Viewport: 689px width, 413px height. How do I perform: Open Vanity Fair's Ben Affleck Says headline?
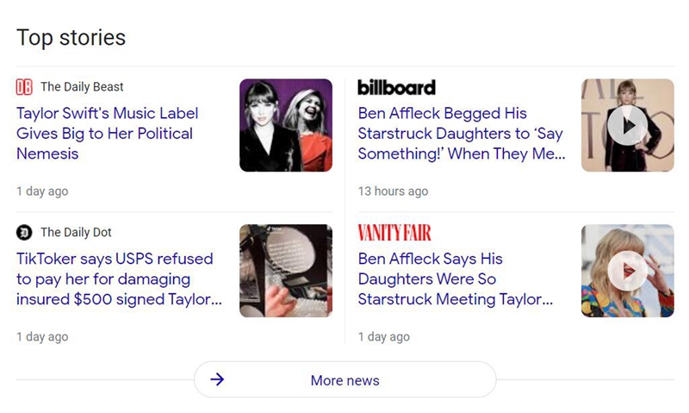tap(456, 278)
